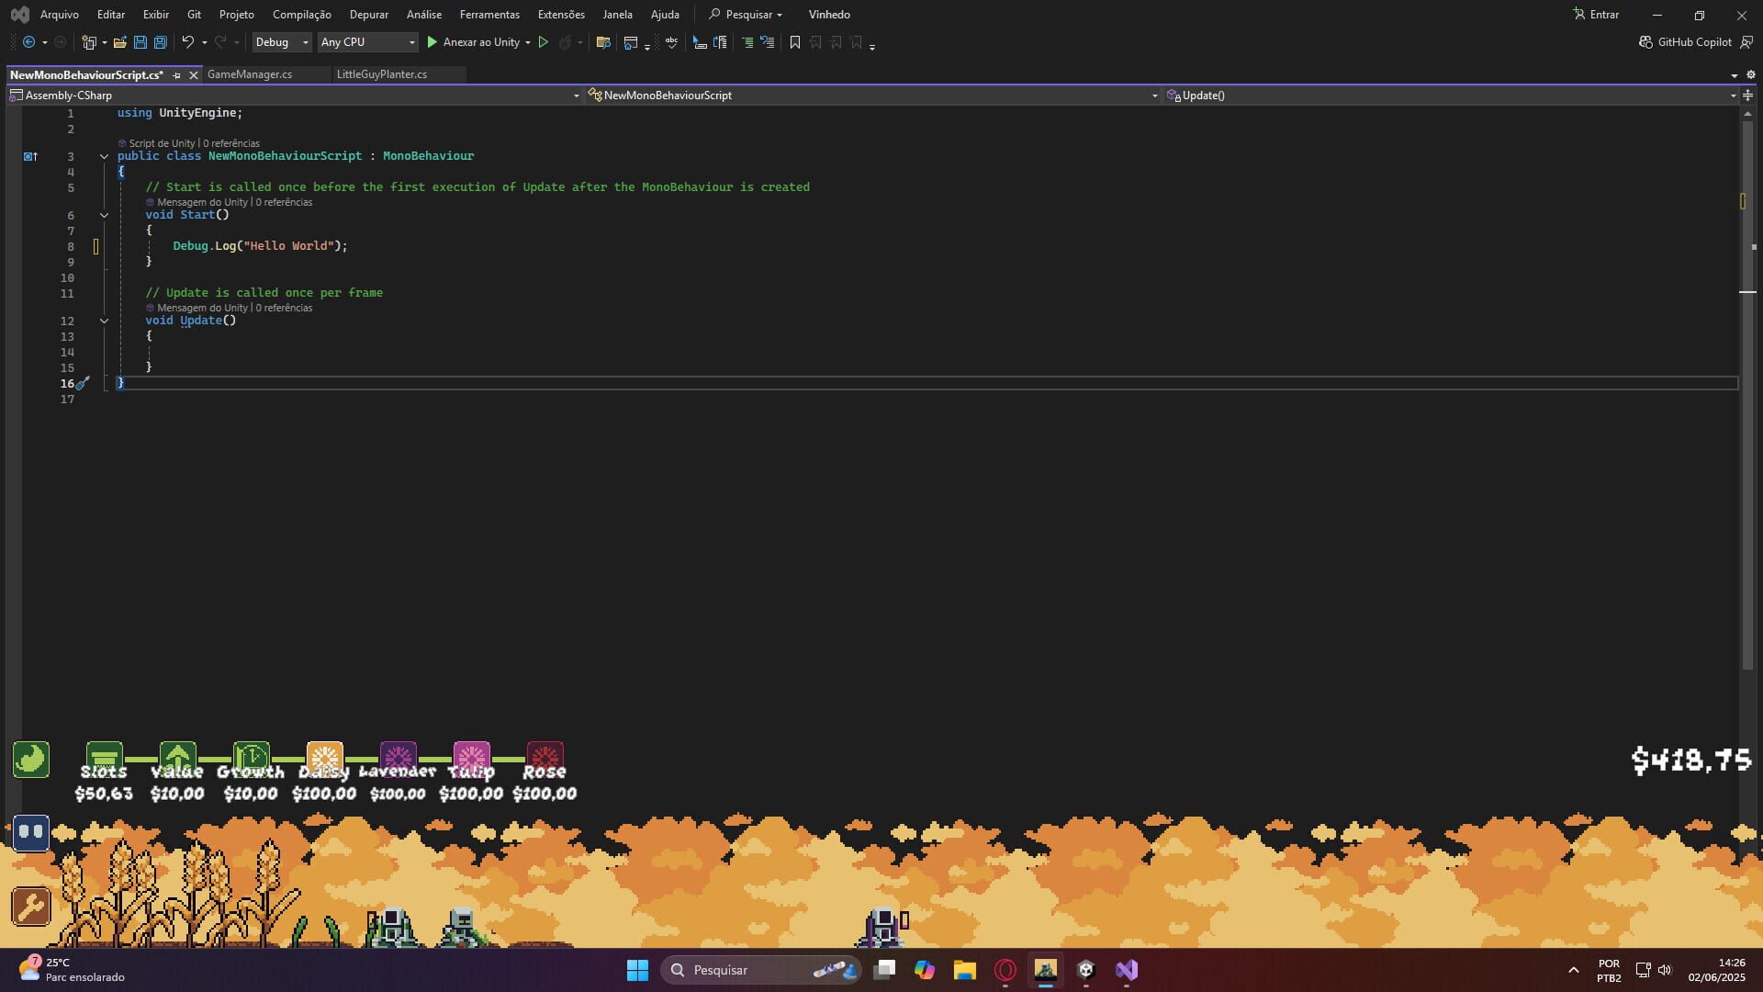Open a file using the Open File icon

tap(120, 42)
